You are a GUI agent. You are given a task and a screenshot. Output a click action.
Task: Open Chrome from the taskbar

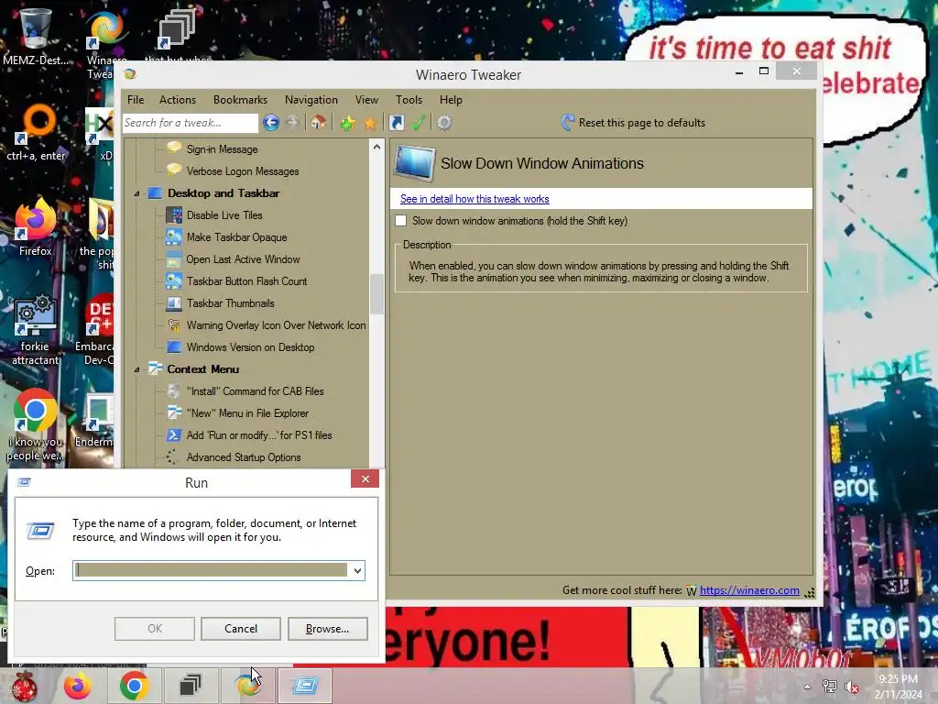point(134,686)
